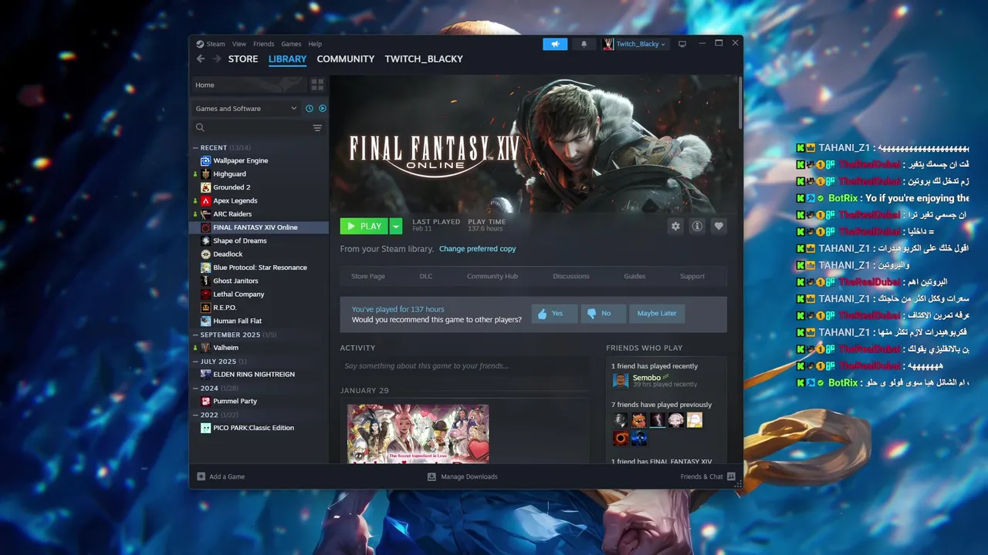Collapse the 2022 category
988x555 pixels.
pyautogui.click(x=195, y=415)
